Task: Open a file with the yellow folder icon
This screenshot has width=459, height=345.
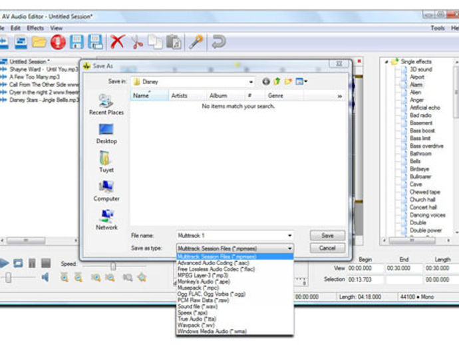Action: (x=39, y=42)
